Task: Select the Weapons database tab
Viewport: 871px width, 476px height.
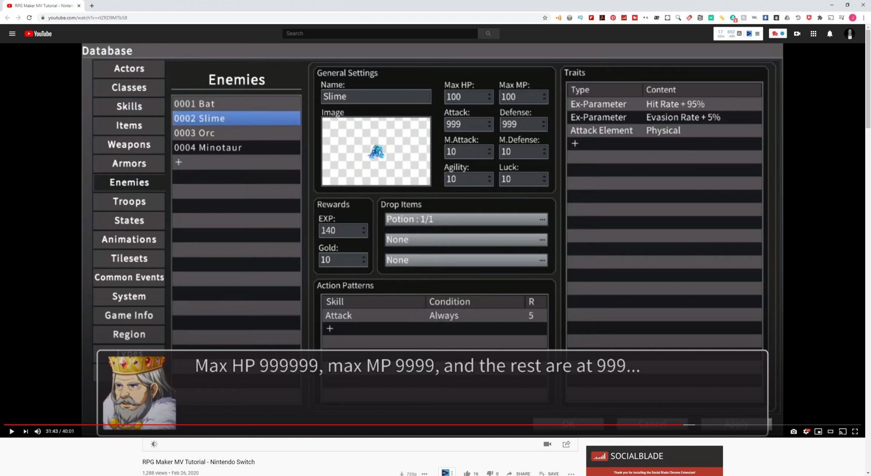Action: click(x=129, y=144)
